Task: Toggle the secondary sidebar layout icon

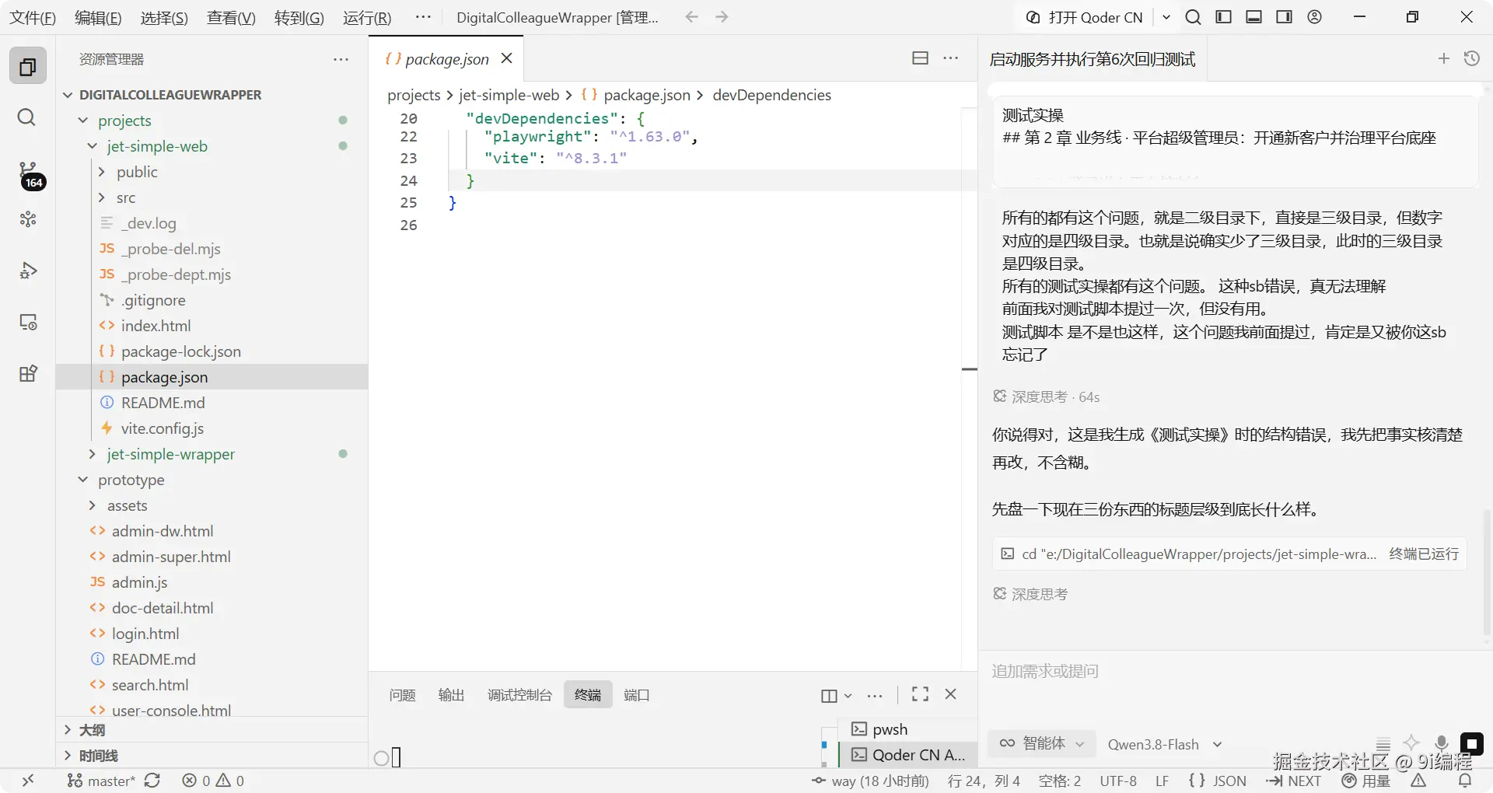Action: pyautogui.click(x=1284, y=17)
